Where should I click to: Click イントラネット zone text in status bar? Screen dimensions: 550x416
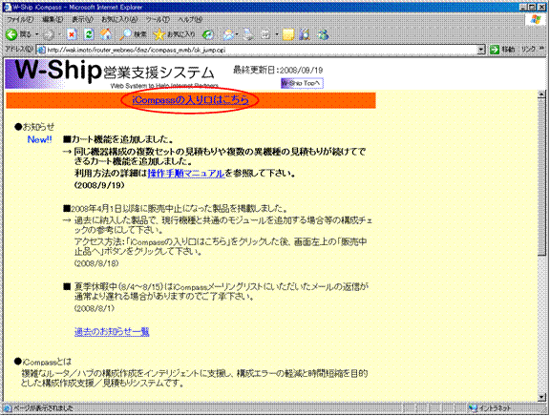[x=495, y=408]
